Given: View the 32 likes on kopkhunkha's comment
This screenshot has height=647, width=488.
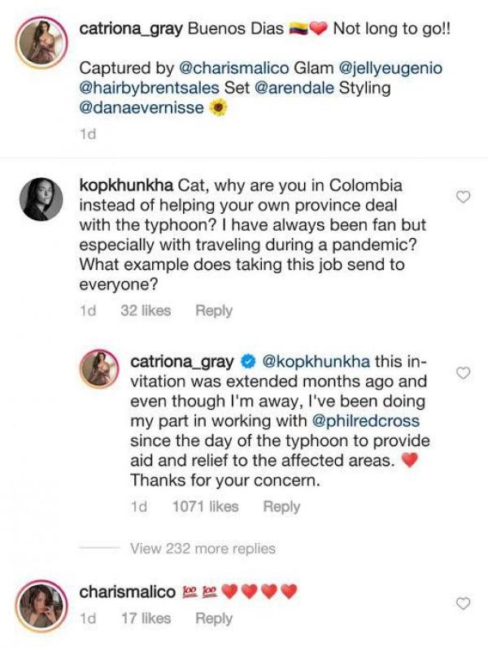Looking at the screenshot, I should (x=146, y=310).
